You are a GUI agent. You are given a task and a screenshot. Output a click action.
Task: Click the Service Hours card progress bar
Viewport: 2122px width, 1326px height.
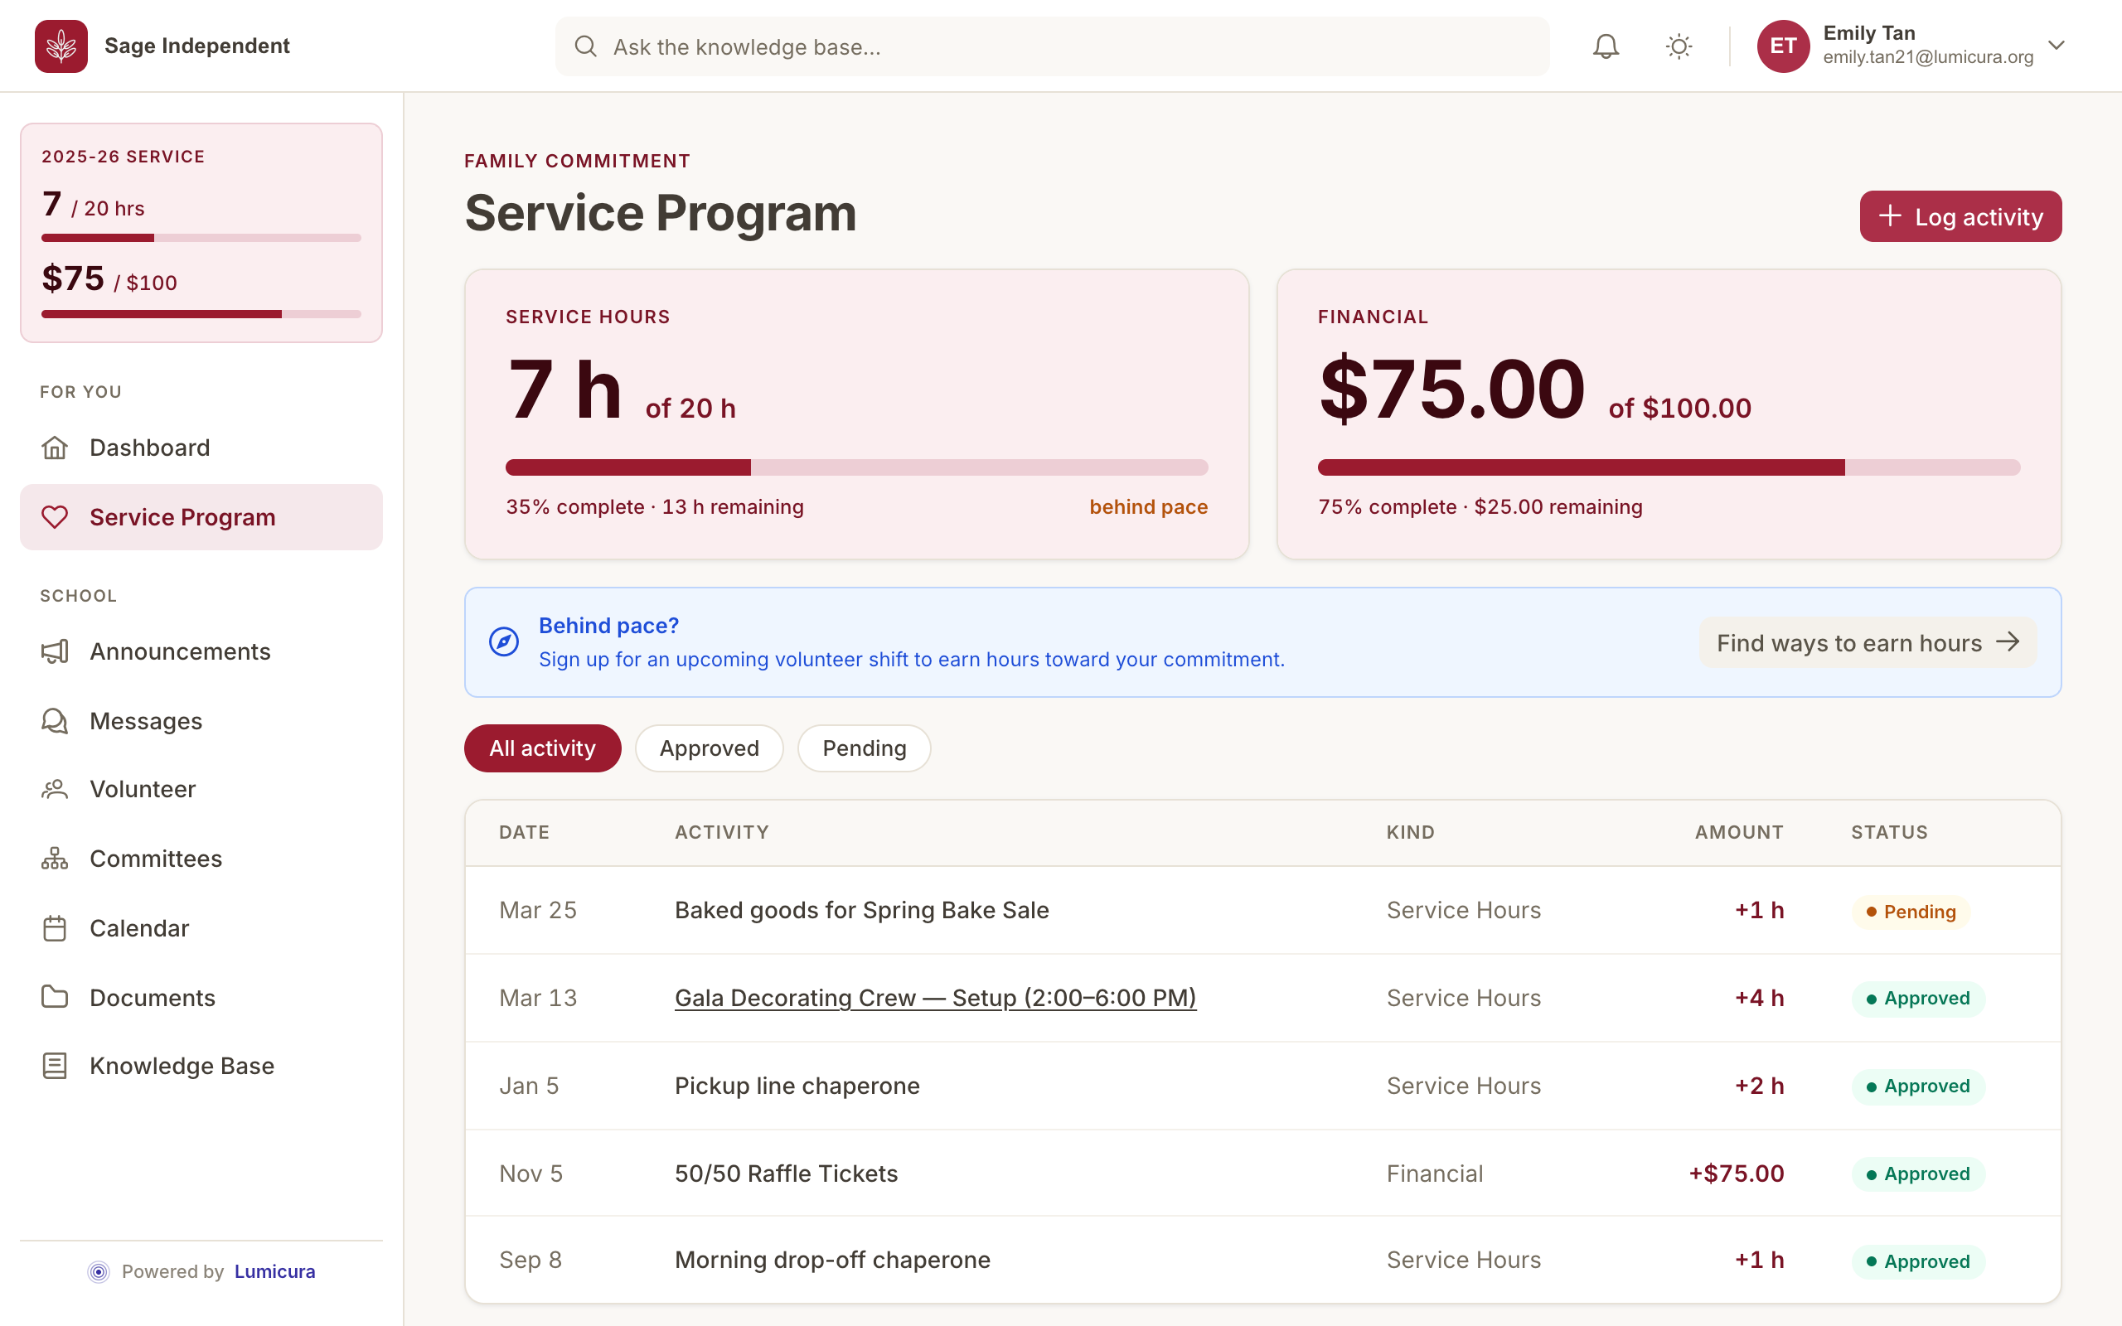pos(857,467)
